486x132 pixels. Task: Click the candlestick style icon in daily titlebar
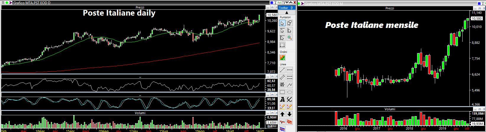(x=279, y=3)
